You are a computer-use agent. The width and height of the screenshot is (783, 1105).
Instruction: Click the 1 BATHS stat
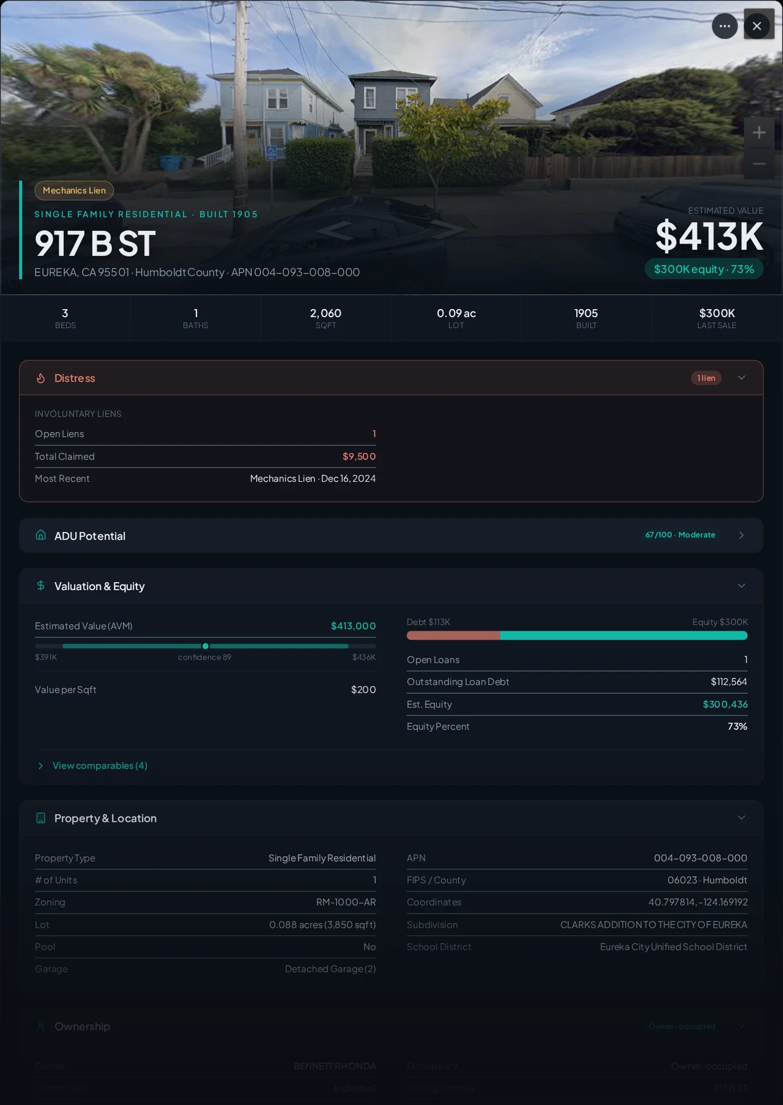click(x=195, y=318)
